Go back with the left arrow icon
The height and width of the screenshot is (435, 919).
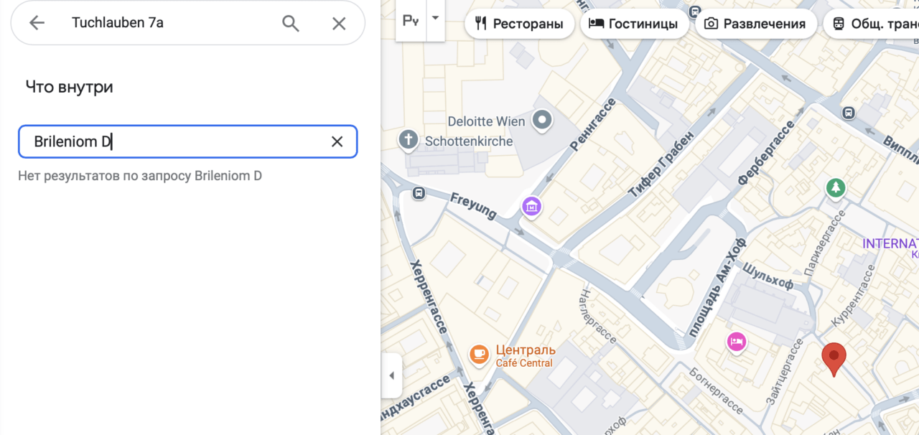[x=37, y=23]
